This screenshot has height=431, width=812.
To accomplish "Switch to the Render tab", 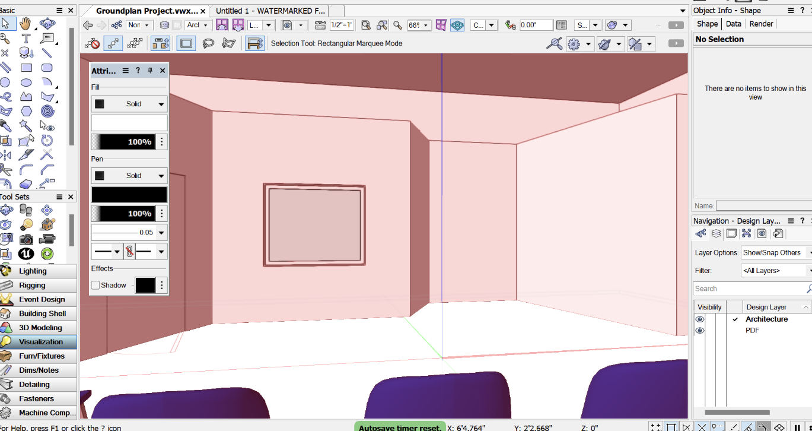I will pos(761,24).
